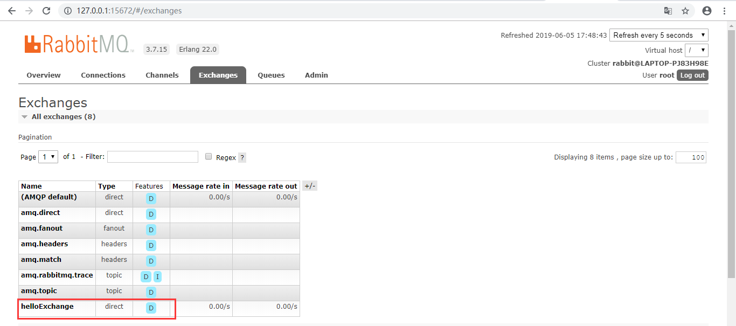
Task: Open the (AMQP default) exchange link
Action: click(x=49, y=197)
